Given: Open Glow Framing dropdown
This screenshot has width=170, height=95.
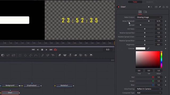Looking at the screenshot, I should click(x=149, y=89).
